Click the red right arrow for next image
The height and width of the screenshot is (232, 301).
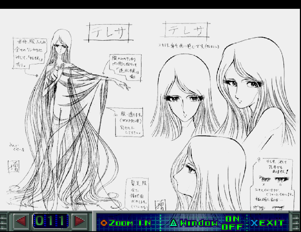click(x=80, y=221)
